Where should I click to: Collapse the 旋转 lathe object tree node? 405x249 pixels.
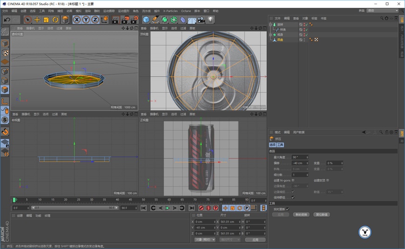click(270, 25)
